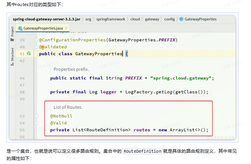
Task: Click the structure icon below Structure sidebar tab
Action: coord(12,64)
